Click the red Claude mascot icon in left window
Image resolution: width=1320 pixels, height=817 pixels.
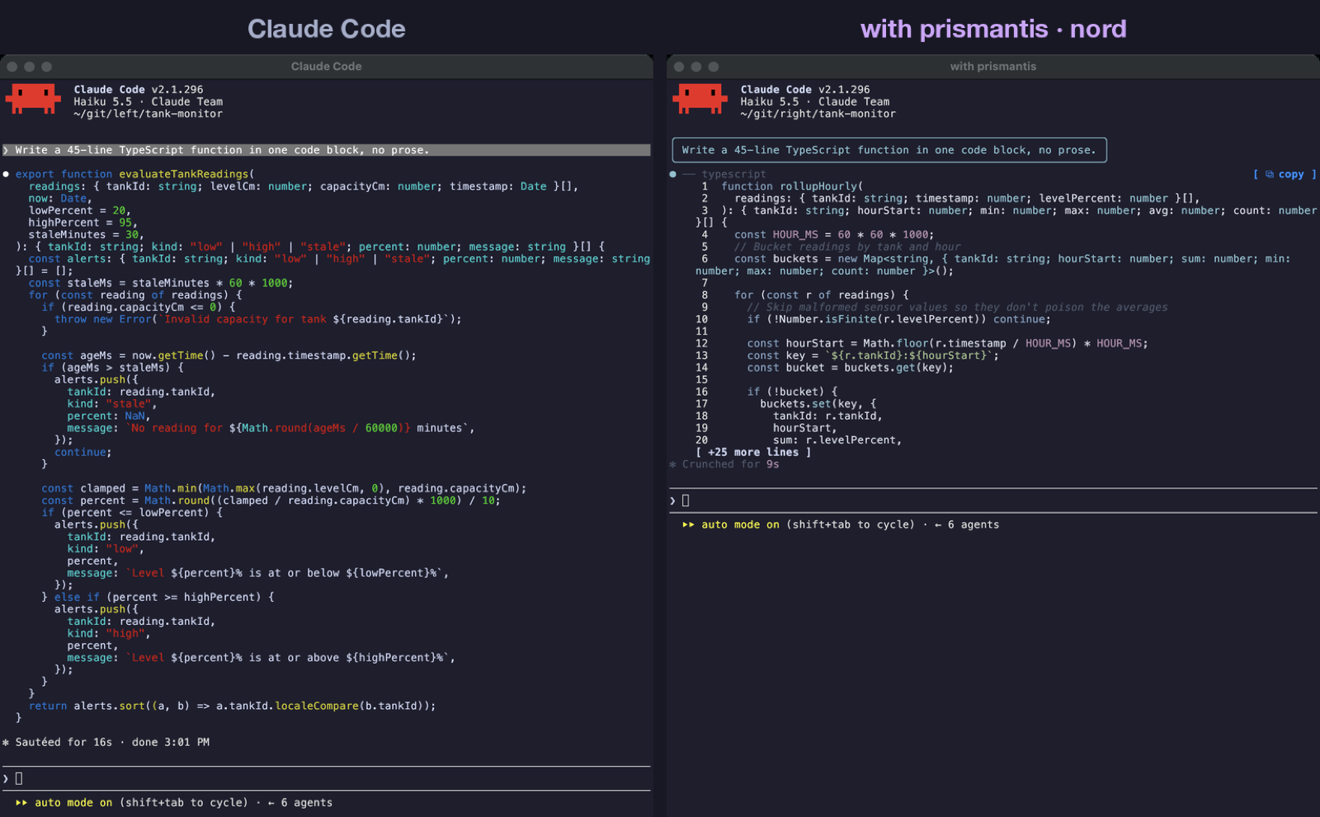(x=33, y=98)
